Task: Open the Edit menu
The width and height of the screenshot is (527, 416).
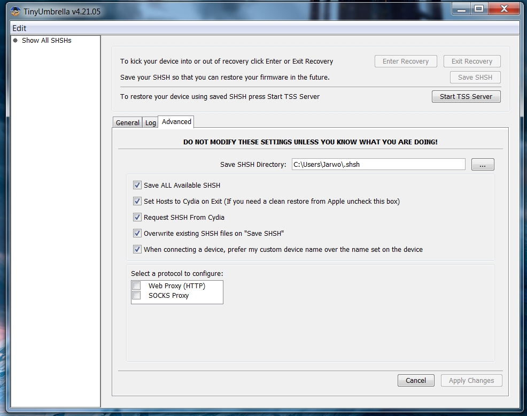Action: click(19, 28)
